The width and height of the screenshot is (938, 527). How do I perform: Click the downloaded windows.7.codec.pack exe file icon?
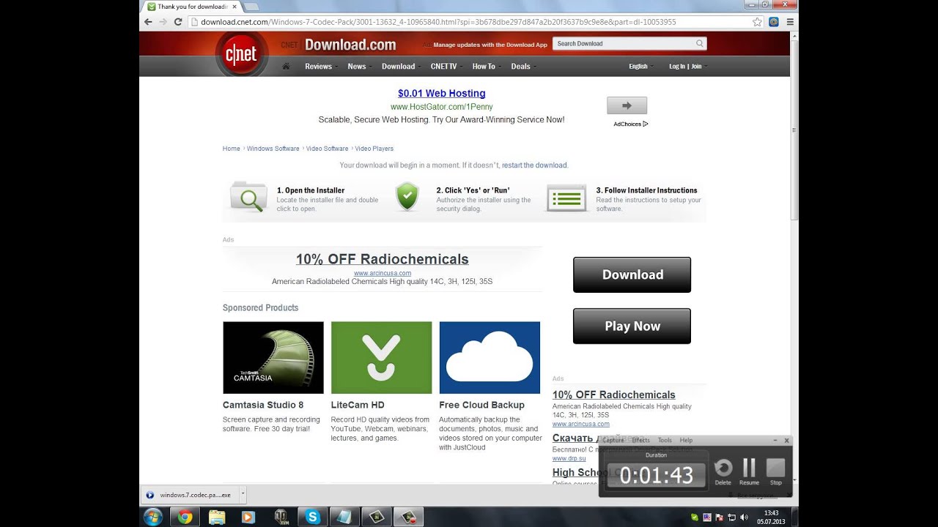pyautogui.click(x=150, y=495)
